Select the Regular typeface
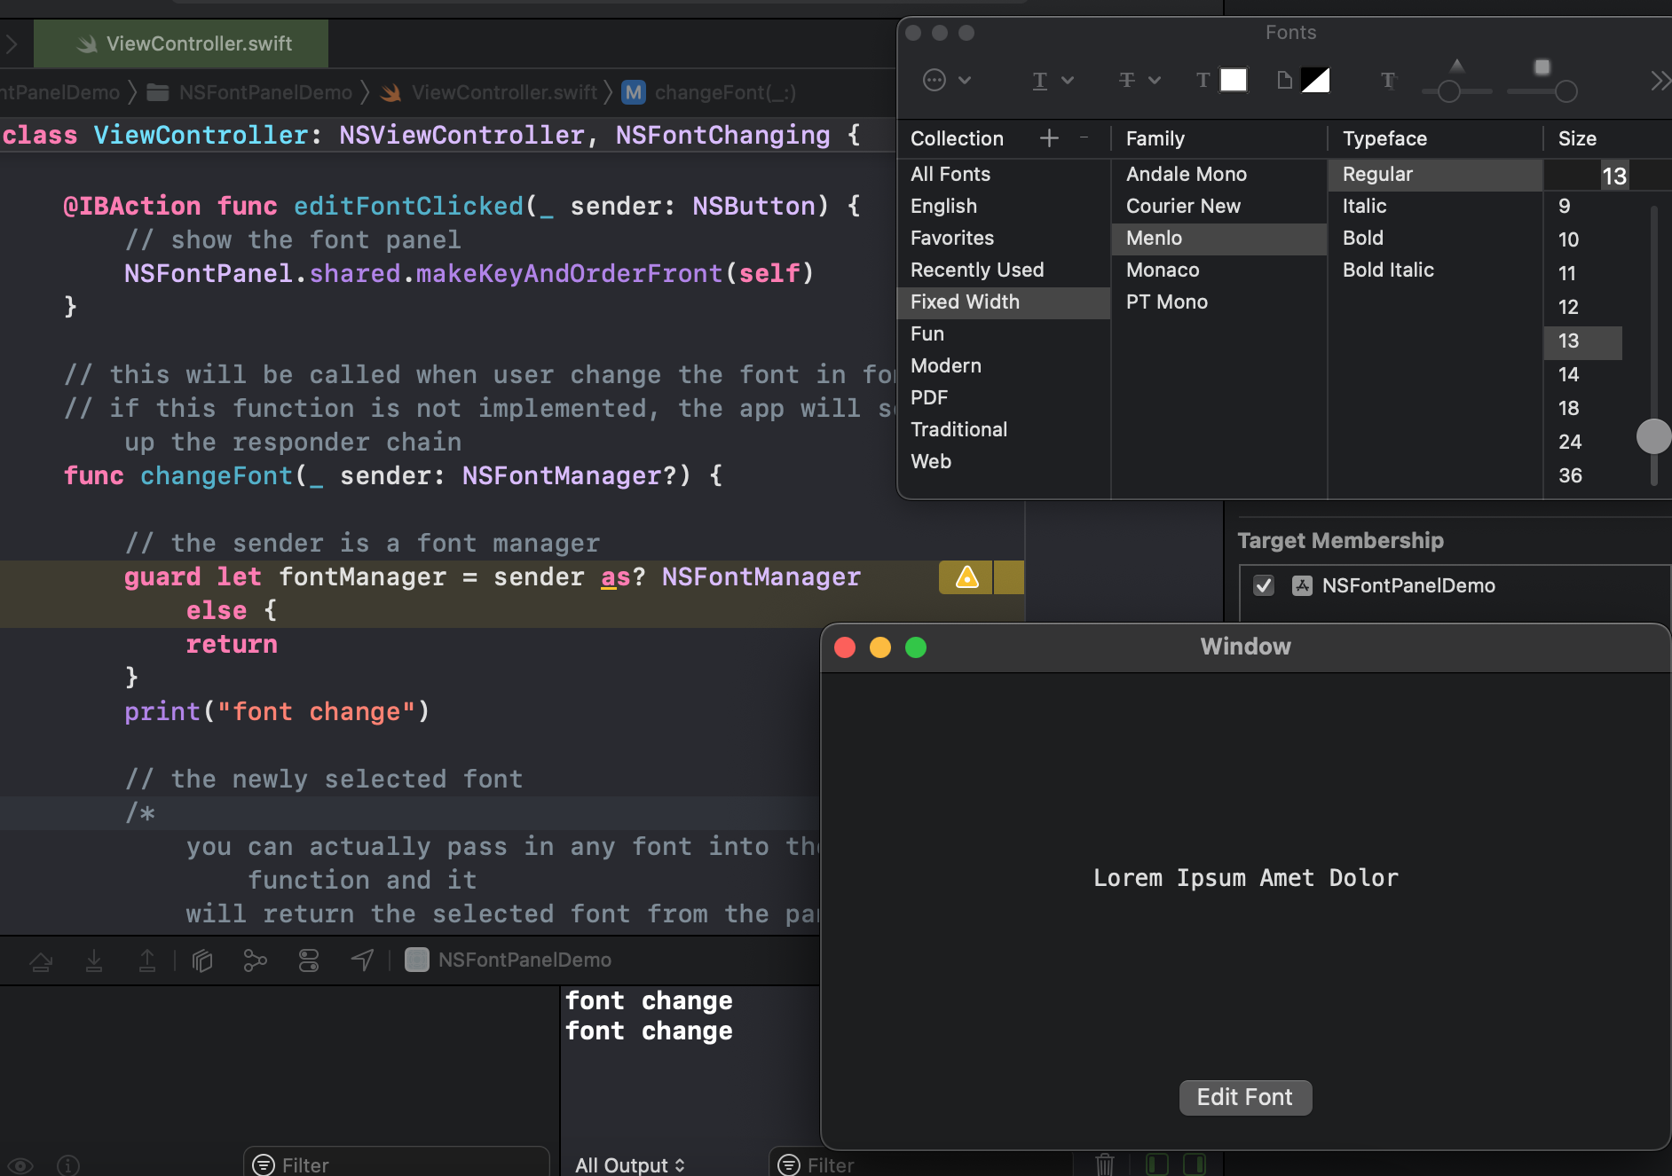The image size is (1672, 1176). (1435, 174)
